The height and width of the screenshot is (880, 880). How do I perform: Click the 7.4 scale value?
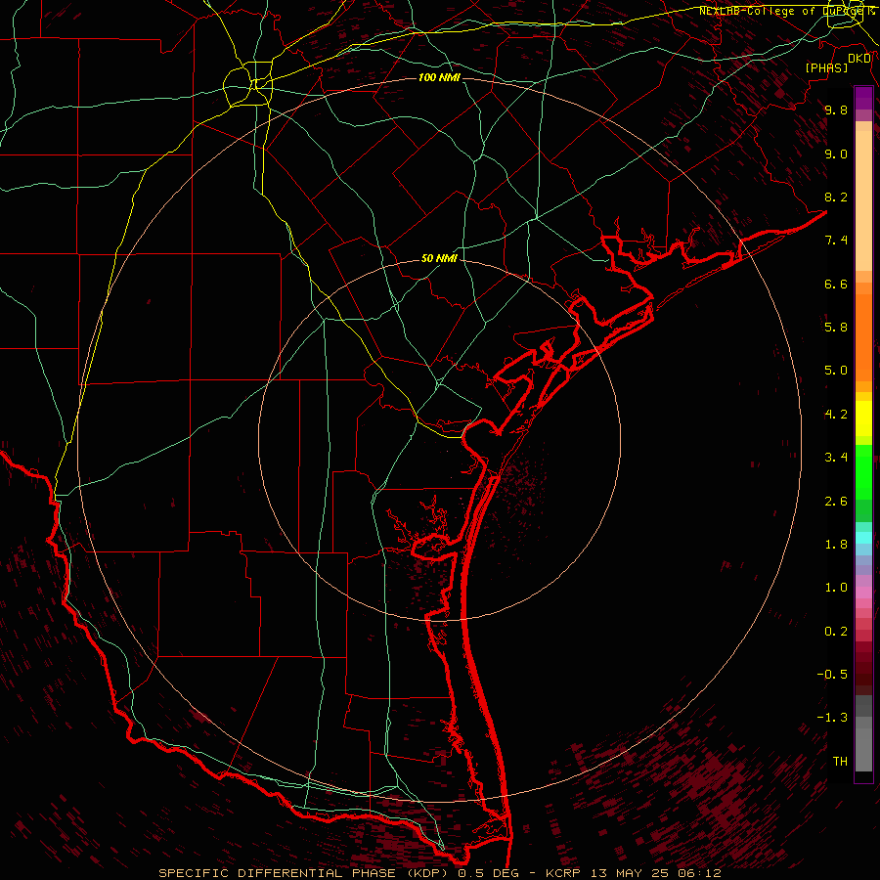[836, 241]
